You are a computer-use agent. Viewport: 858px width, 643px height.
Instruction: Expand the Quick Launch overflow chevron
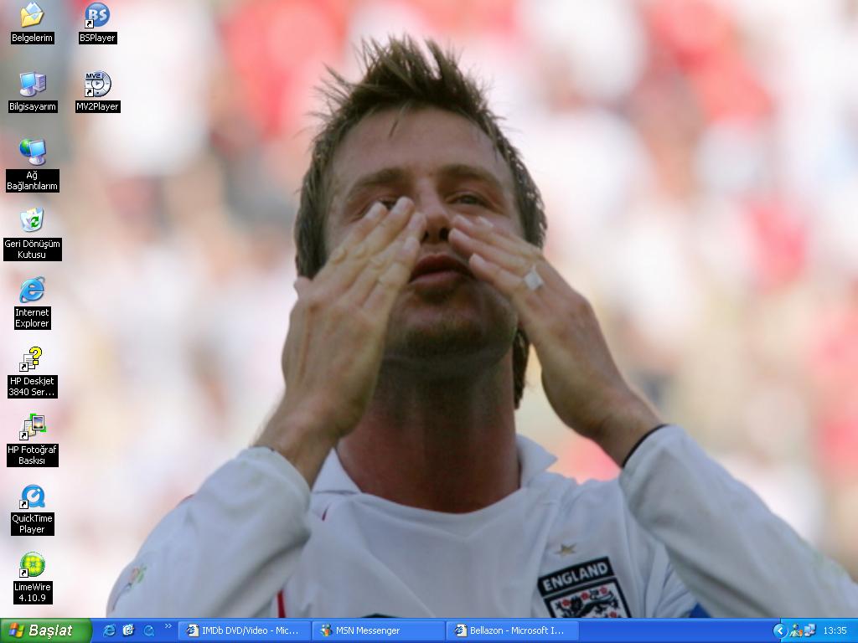click(x=168, y=626)
